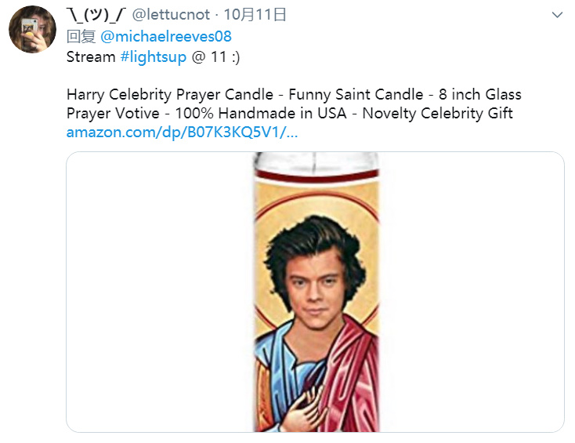Visit the @michaelreeves08 mentioned profile

click(166, 36)
